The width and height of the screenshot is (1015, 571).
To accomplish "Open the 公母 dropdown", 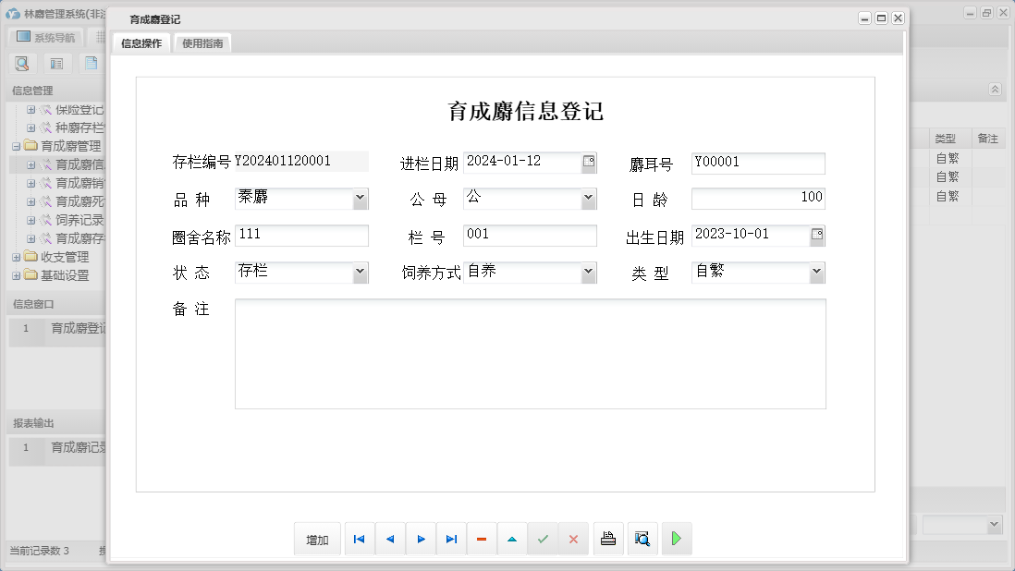I will coord(589,198).
